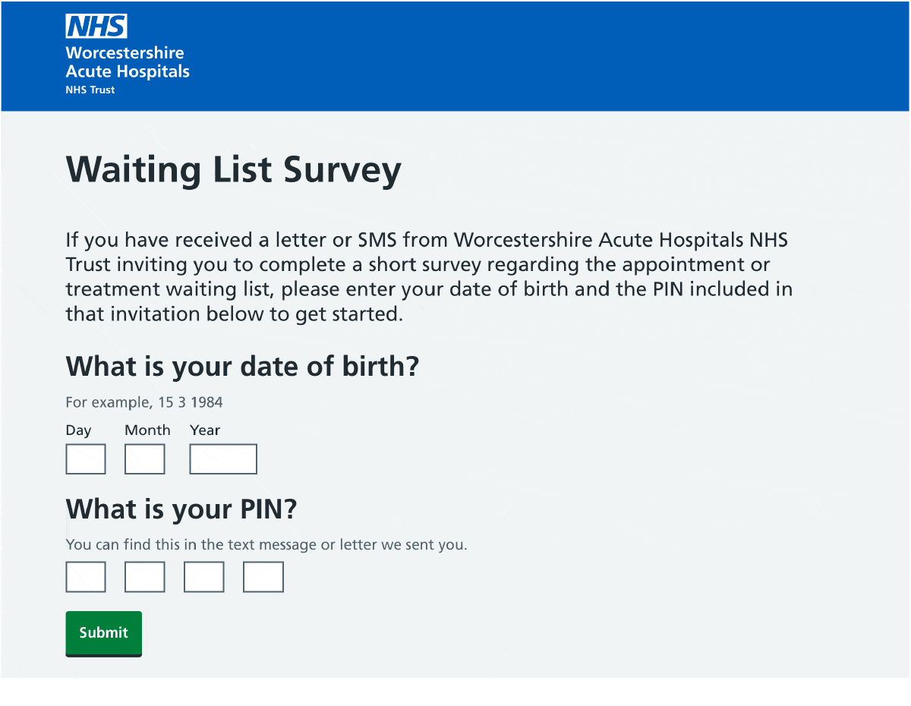Viewport: 911px width, 706px height.
Task: Select the third PIN digit box
Action: (204, 577)
